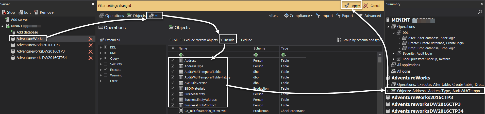Click Apply to save filter settings
Screen dimensions: 485x114
pos(352,6)
